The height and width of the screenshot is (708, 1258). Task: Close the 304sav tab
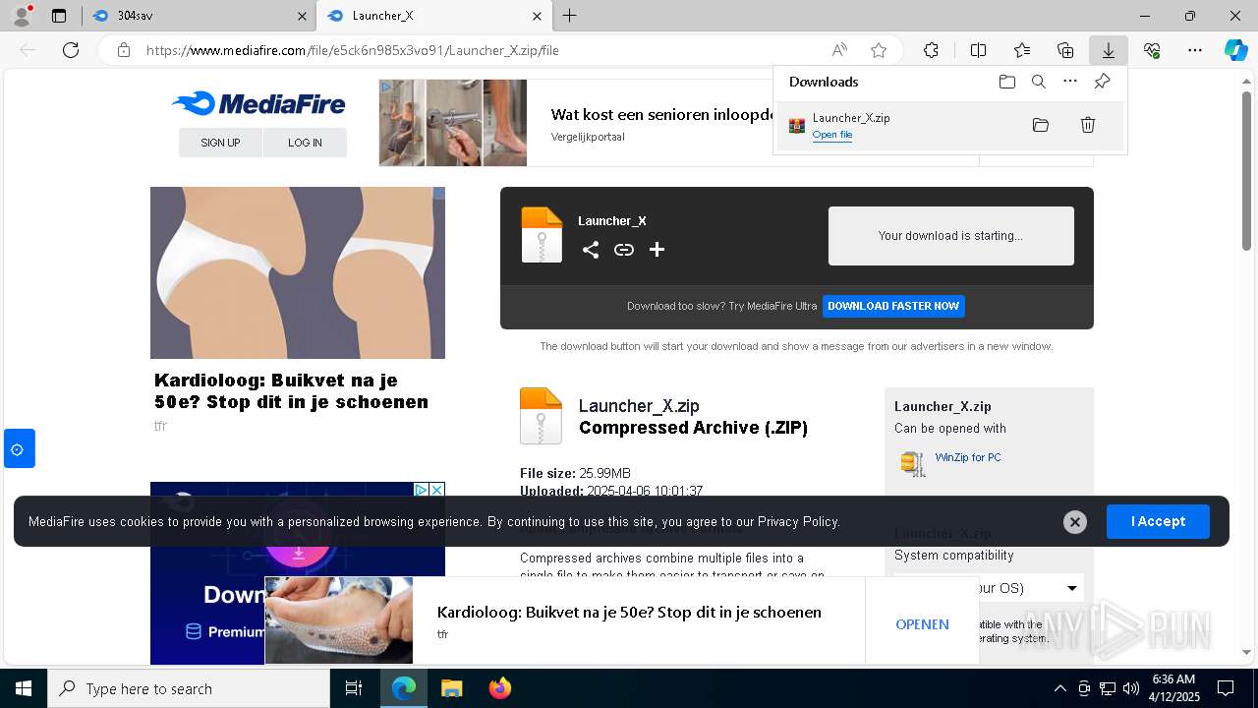point(302,16)
